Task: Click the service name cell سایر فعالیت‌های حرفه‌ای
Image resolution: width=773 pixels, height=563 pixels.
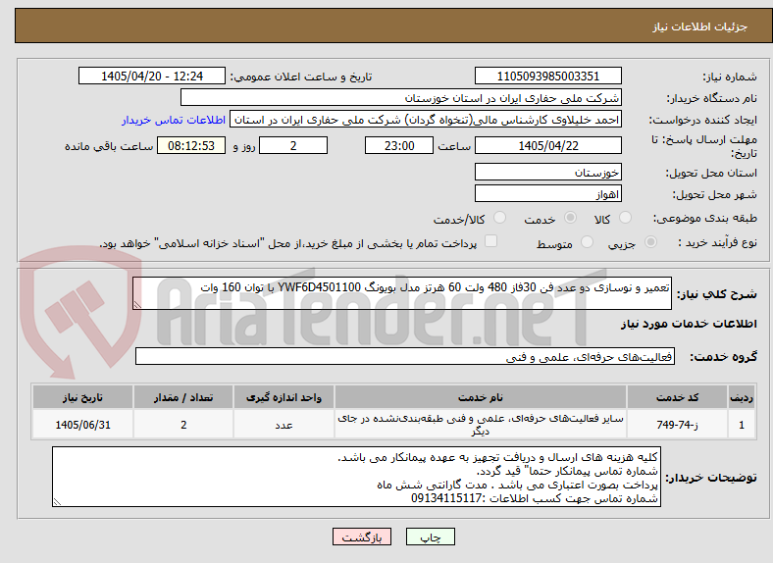Action: (480, 425)
